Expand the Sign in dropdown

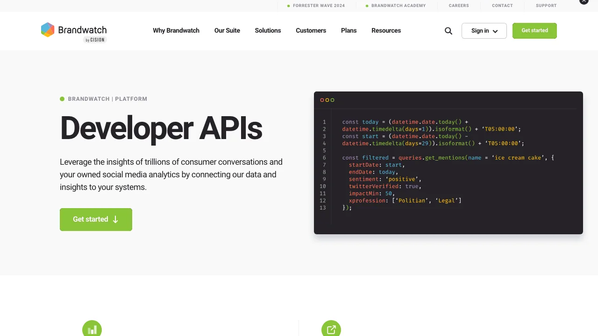coord(484,31)
